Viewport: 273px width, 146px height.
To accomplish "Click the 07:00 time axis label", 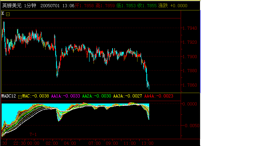I will [94, 144].
